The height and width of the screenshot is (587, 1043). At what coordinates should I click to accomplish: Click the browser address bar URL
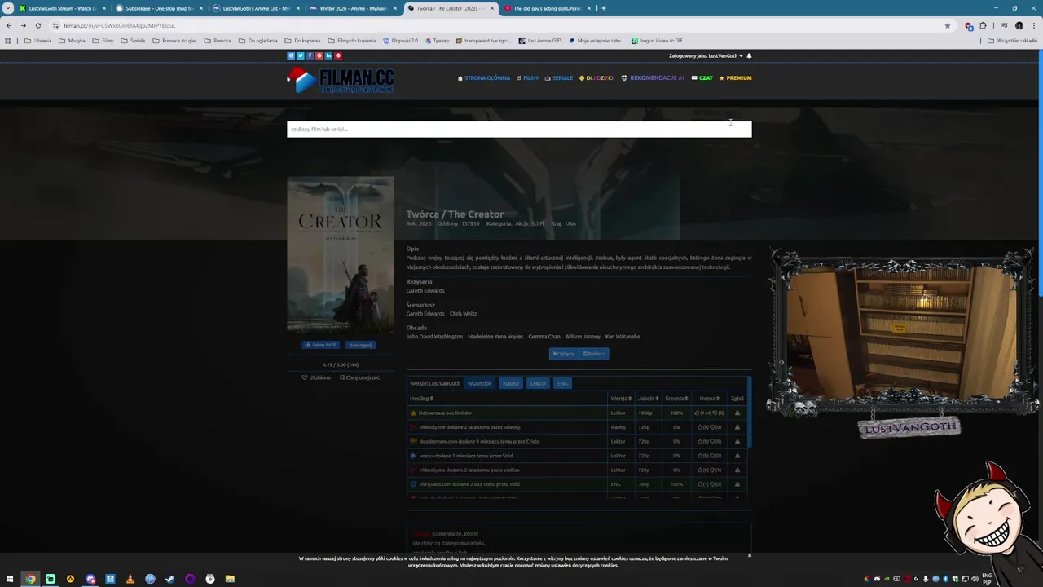[x=120, y=25]
